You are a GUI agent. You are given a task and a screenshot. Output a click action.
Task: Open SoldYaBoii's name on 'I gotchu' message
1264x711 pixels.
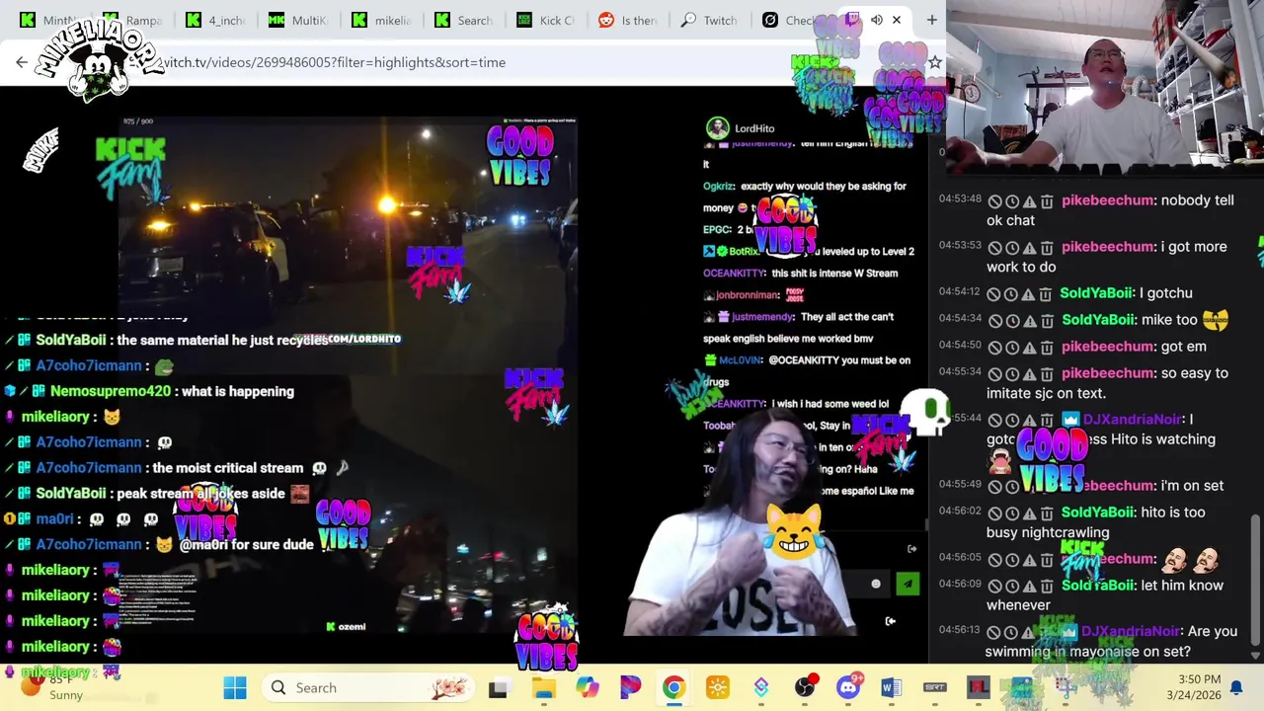pos(1096,293)
